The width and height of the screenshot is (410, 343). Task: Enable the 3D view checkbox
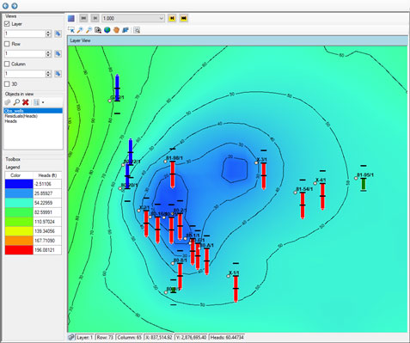(x=7, y=84)
